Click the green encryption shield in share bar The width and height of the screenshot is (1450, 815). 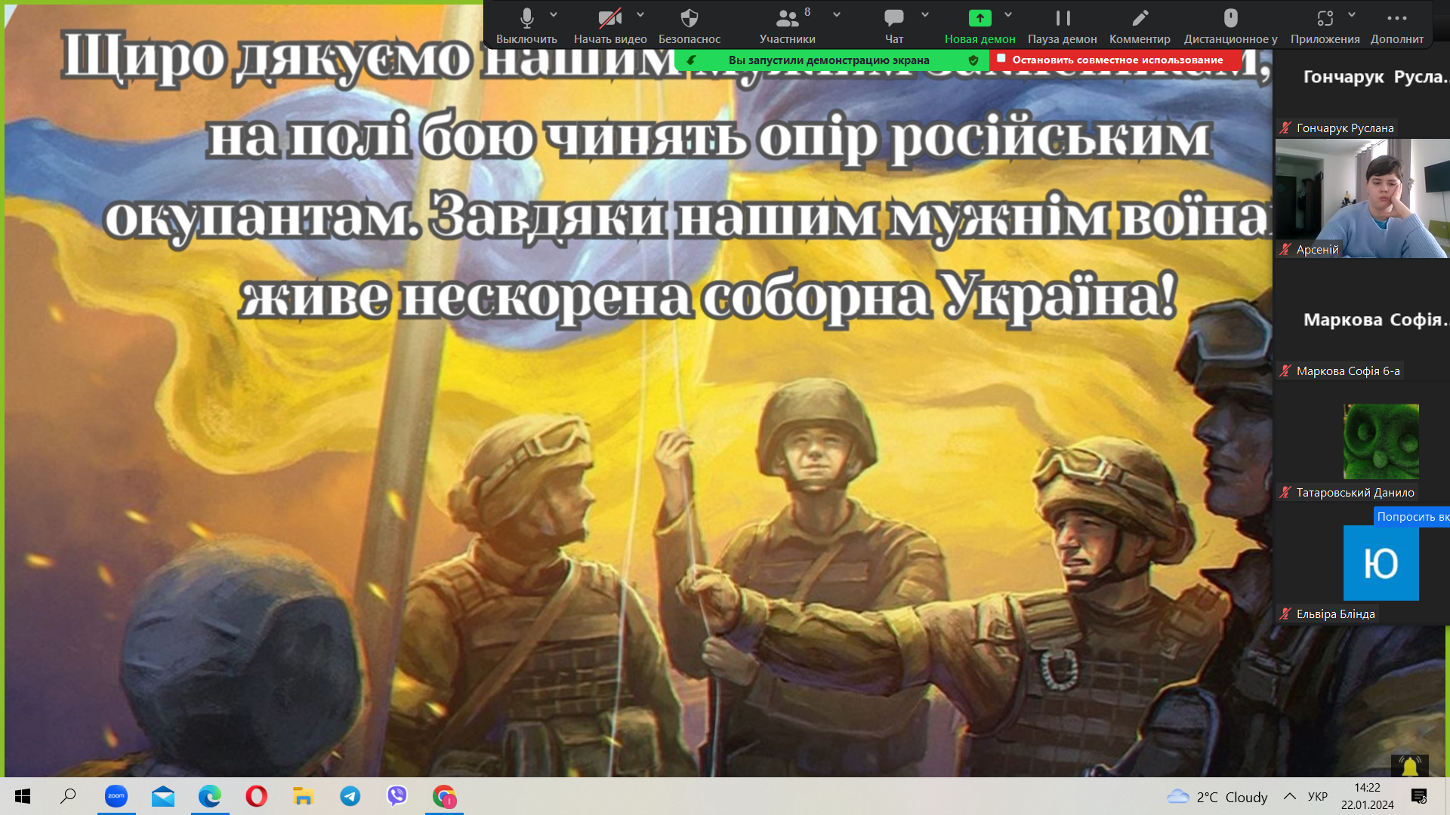point(973,60)
